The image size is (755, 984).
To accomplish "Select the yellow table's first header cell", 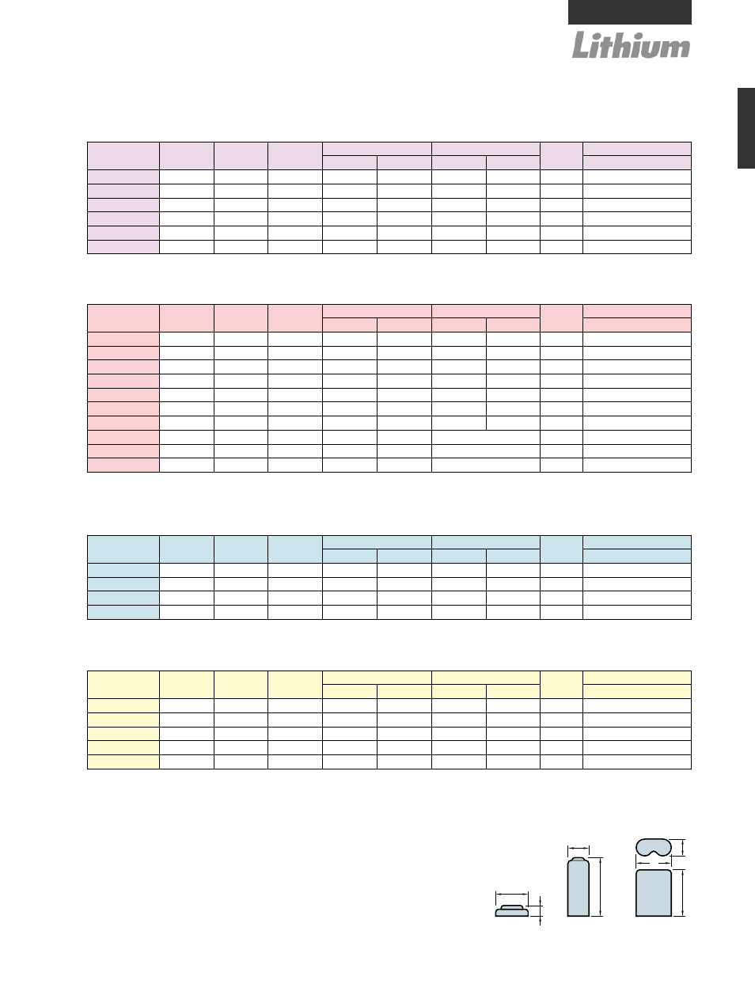I will [123, 685].
